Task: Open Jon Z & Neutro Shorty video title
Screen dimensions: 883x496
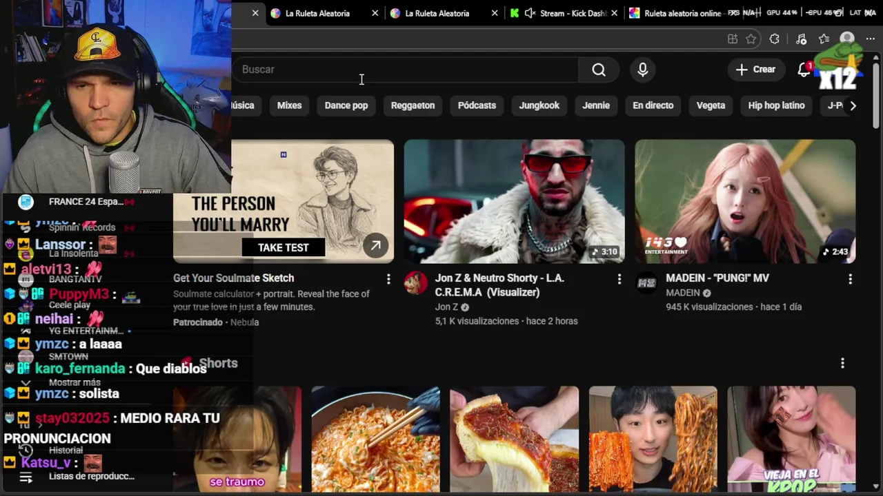Action: point(499,285)
